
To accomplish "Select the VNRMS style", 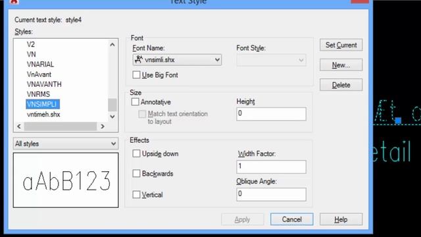I will pyautogui.click(x=38, y=94).
